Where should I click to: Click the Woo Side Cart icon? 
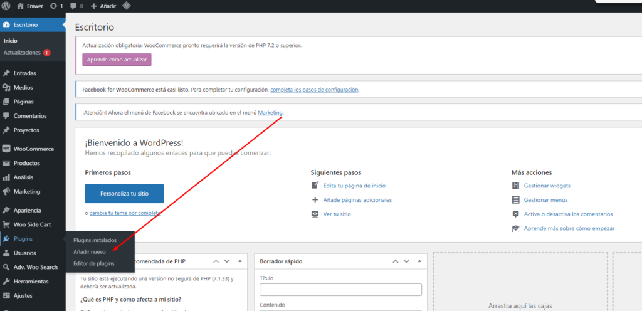(6, 224)
